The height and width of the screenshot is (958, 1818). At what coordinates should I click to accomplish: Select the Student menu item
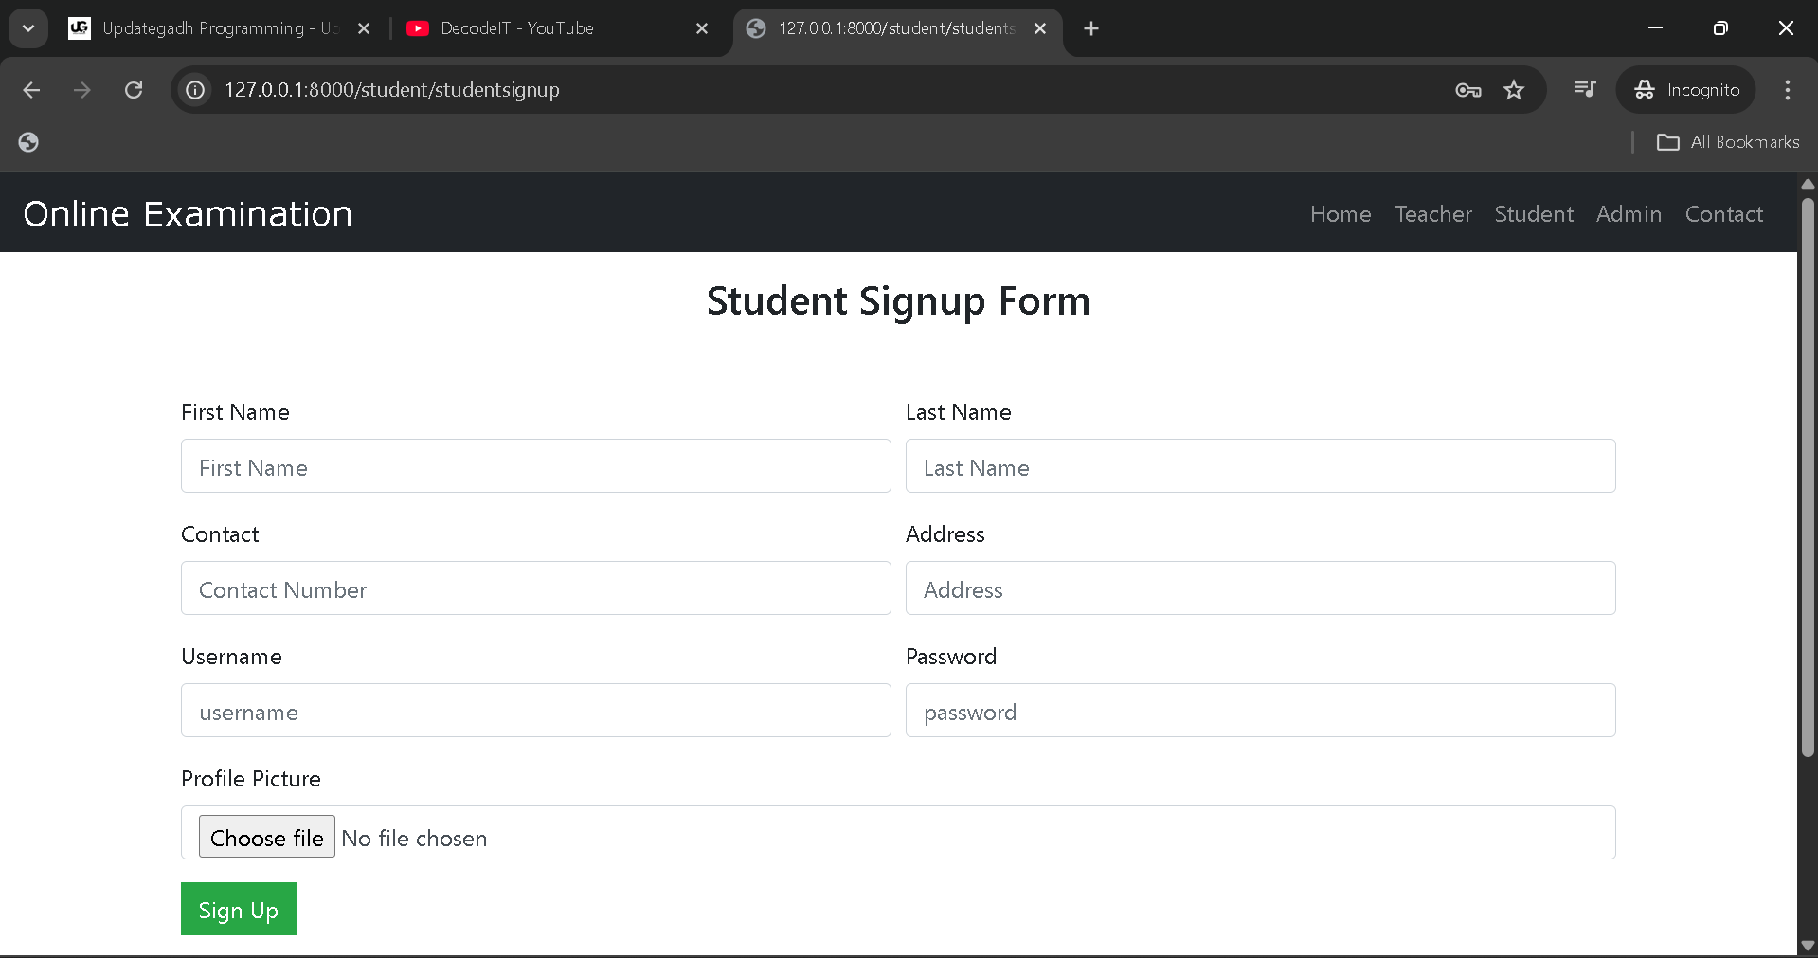click(x=1533, y=214)
